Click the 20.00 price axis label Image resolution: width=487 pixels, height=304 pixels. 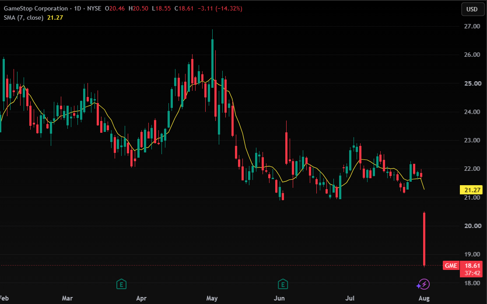472,226
